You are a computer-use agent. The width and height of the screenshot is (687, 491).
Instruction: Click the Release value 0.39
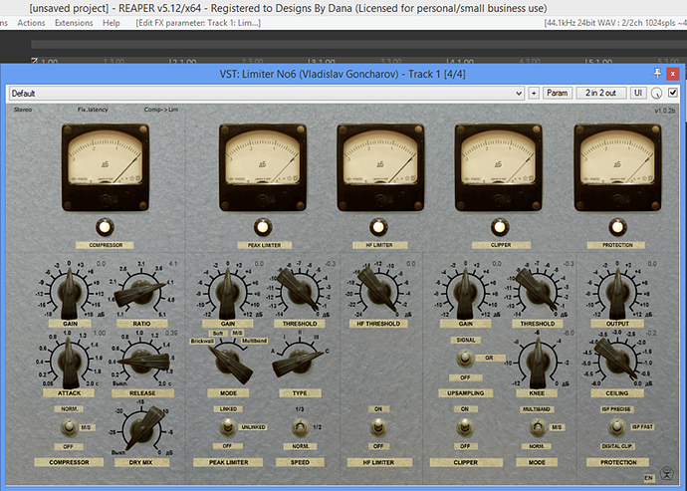tap(171, 334)
